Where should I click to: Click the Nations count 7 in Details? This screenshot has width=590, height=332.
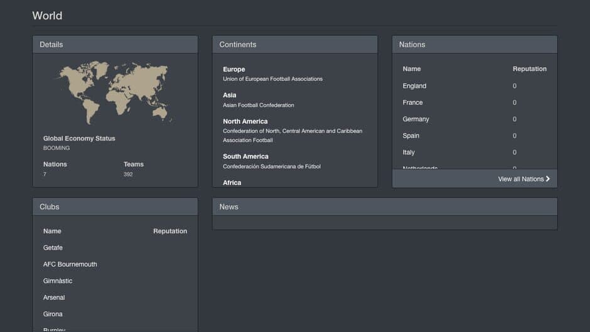pyautogui.click(x=45, y=174)
